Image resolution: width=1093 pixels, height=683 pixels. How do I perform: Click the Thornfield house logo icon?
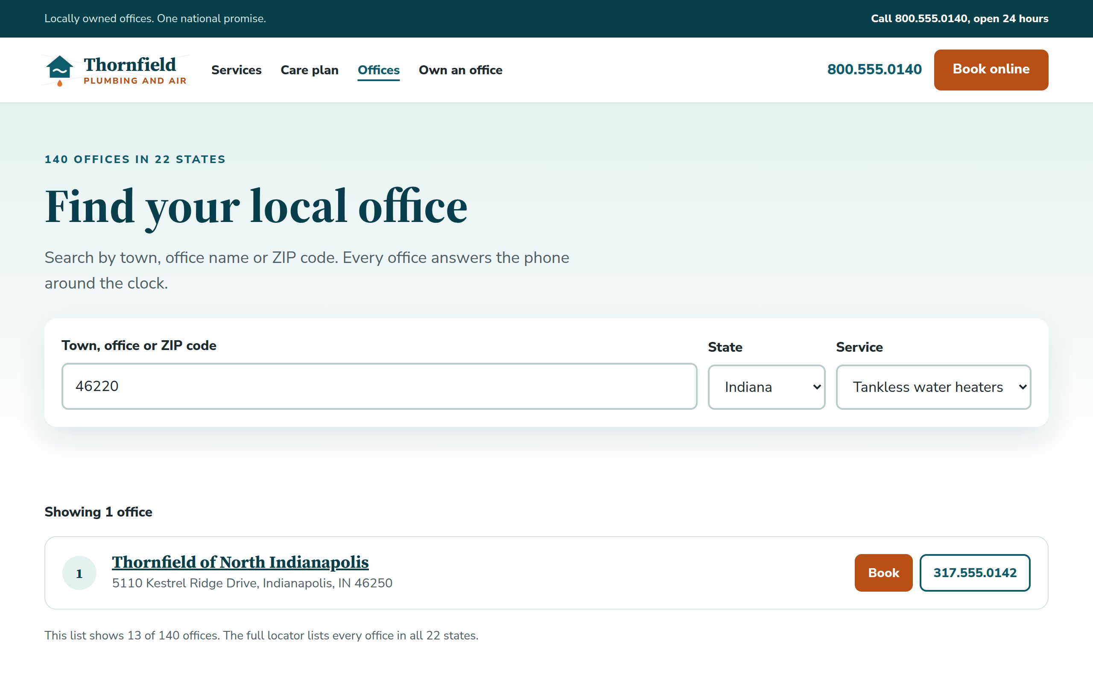59,70
